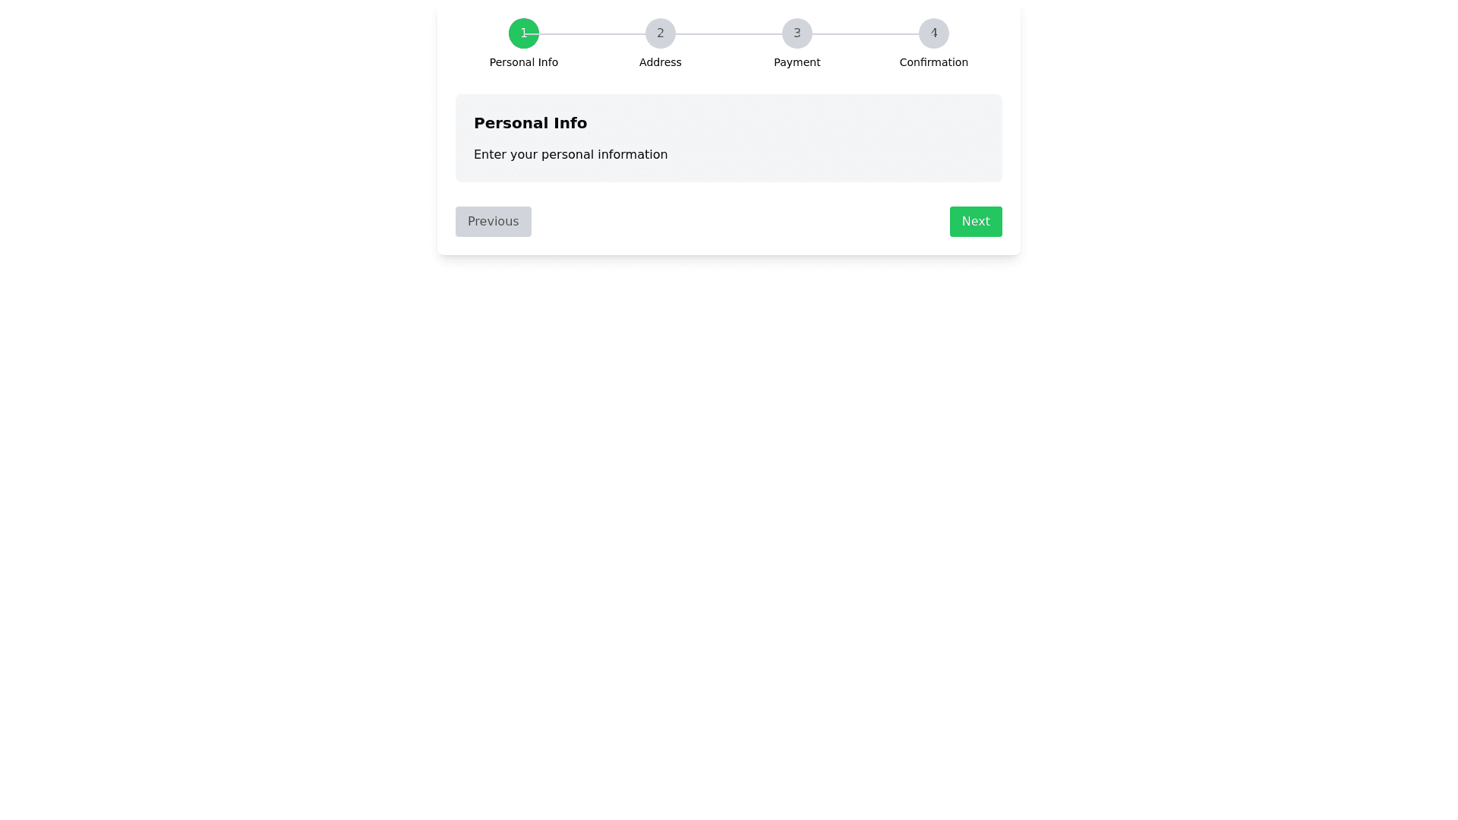1458x820 pixels.
Task: Click the 'Enter your personal information' text
Action: click(570, 155)
